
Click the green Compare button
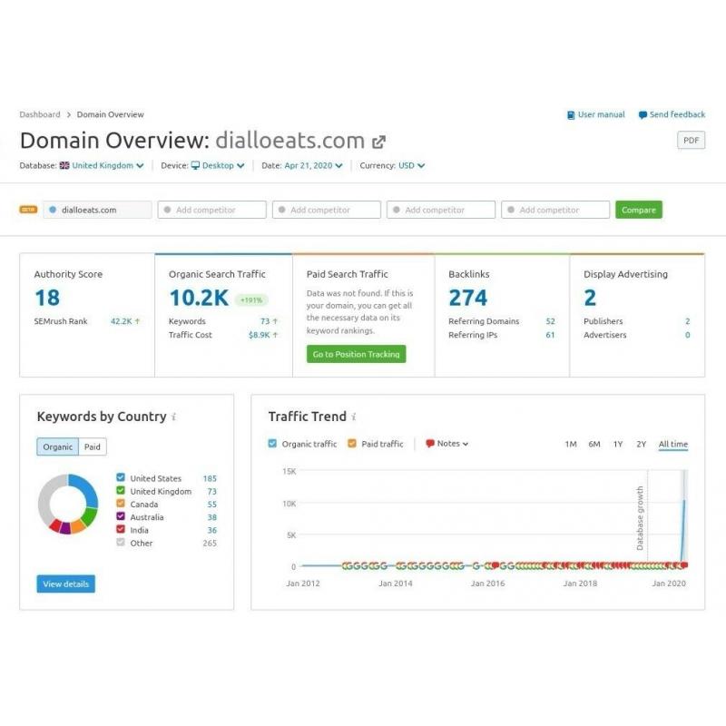point(639,210)
